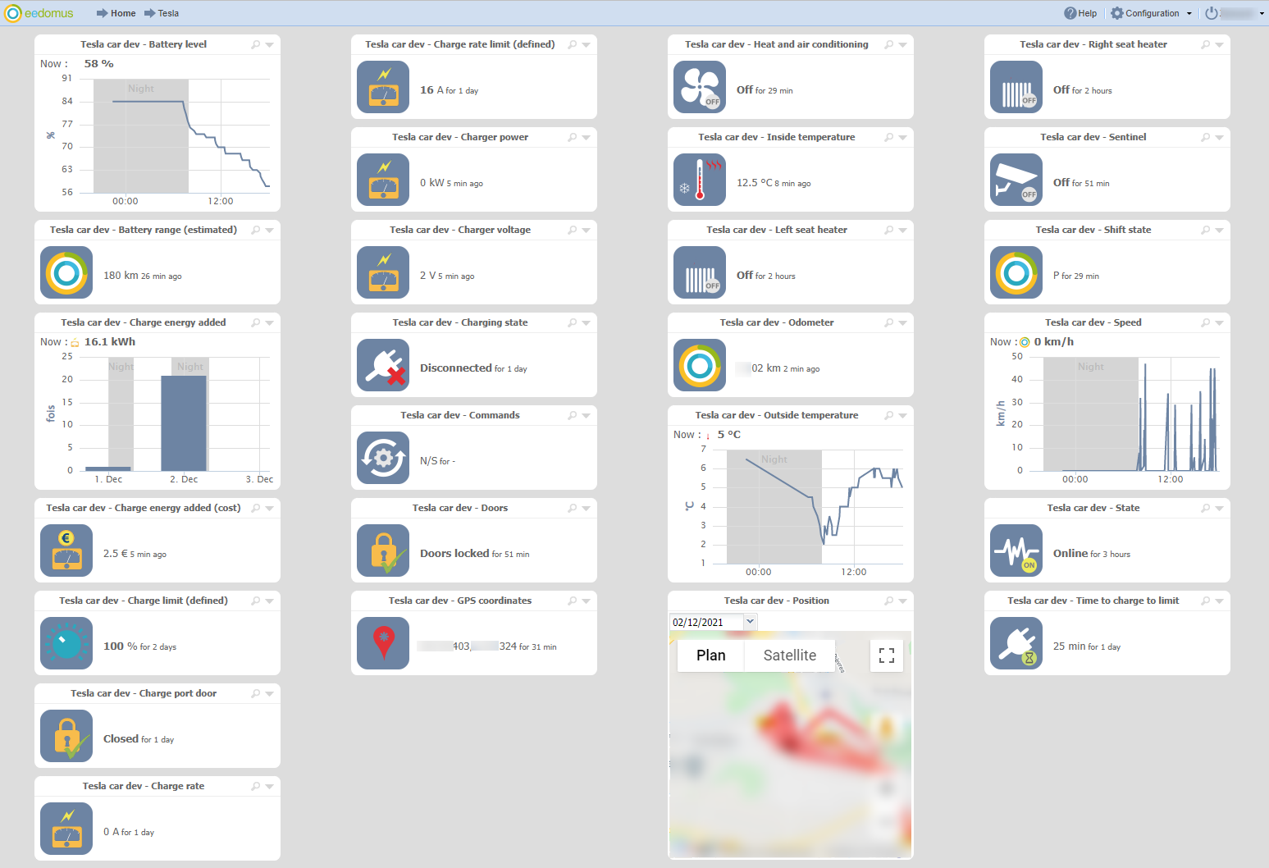Viewport: 1269px width, 868px height.
Task: Click the Charging state disconnected plug icon
Action: 383,365
